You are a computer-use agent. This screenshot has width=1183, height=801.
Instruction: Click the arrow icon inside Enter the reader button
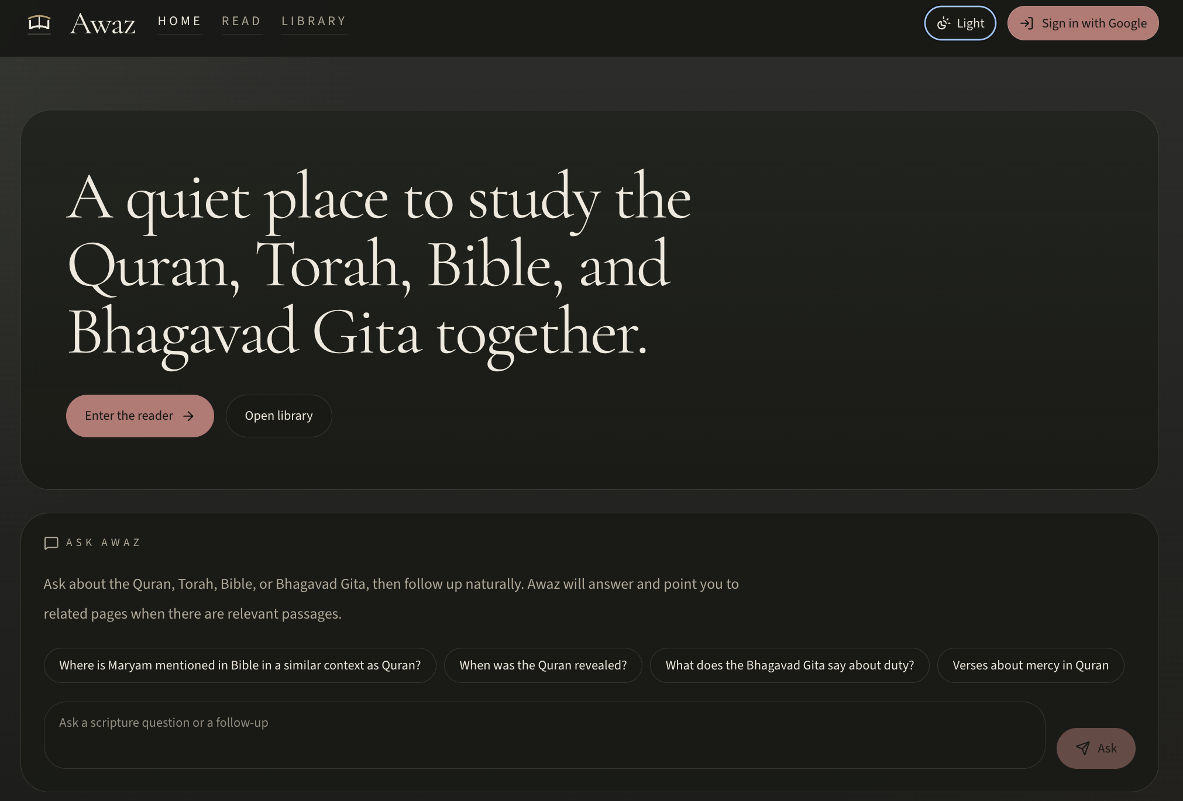click(188, 416)
